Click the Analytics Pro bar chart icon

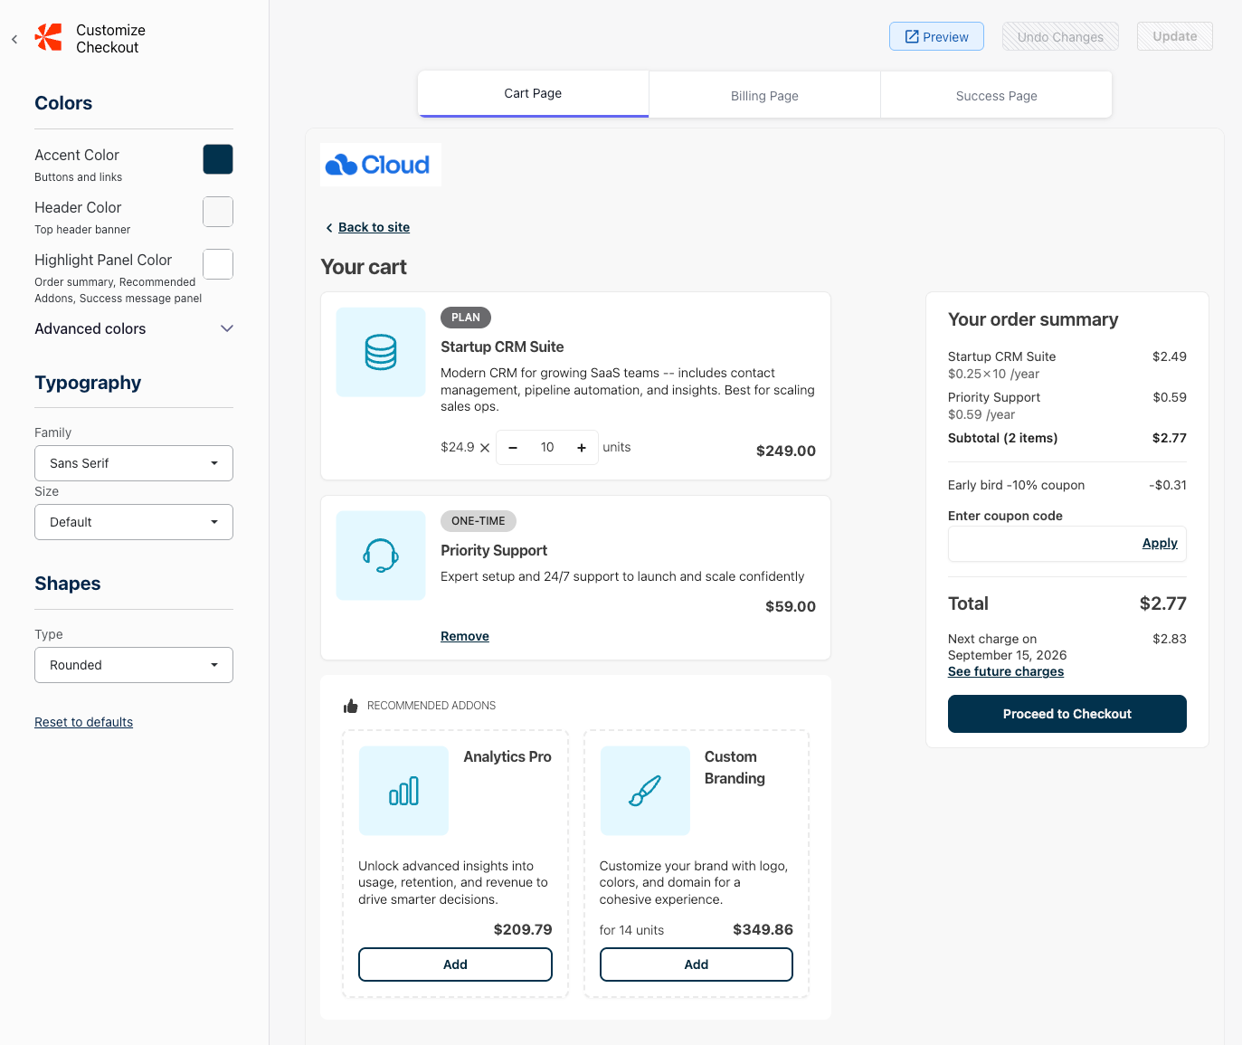[x=403, y=791]
